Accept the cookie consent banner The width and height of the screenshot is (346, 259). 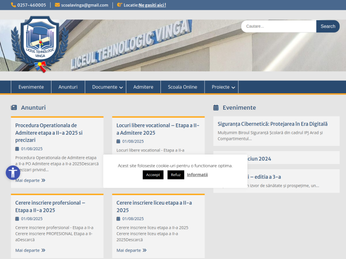[153, 174]
